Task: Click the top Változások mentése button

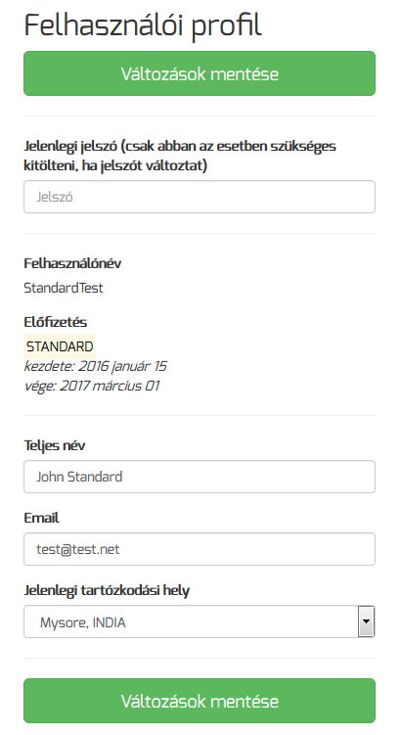Action: (200, 73)
